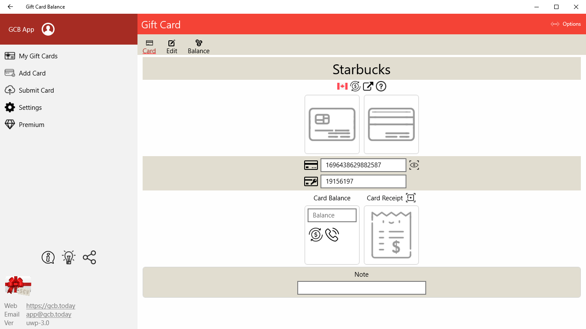Click the share icon in sidebar
This screenshot has width=586, height=329.
coord(89,257)
